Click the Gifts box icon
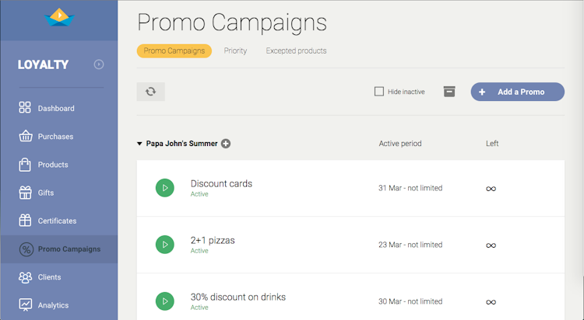This screenshot has width=584, height=320. pos(25,193)
